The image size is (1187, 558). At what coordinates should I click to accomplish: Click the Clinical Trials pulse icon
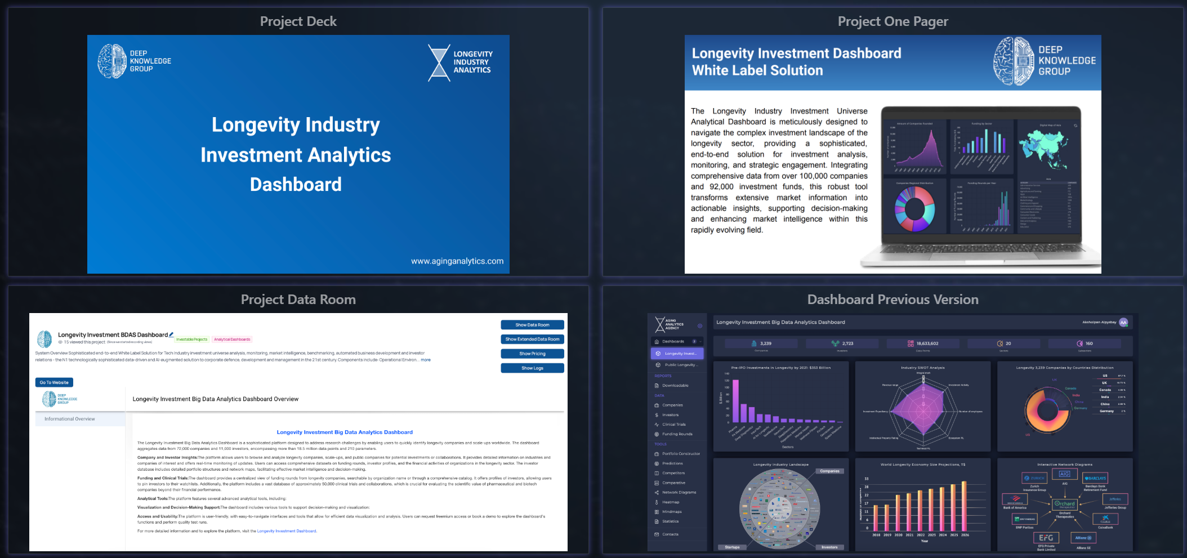point(657,425)
